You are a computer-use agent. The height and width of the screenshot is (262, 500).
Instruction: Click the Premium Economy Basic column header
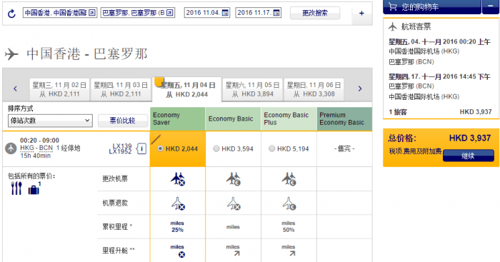pos(344,119)
